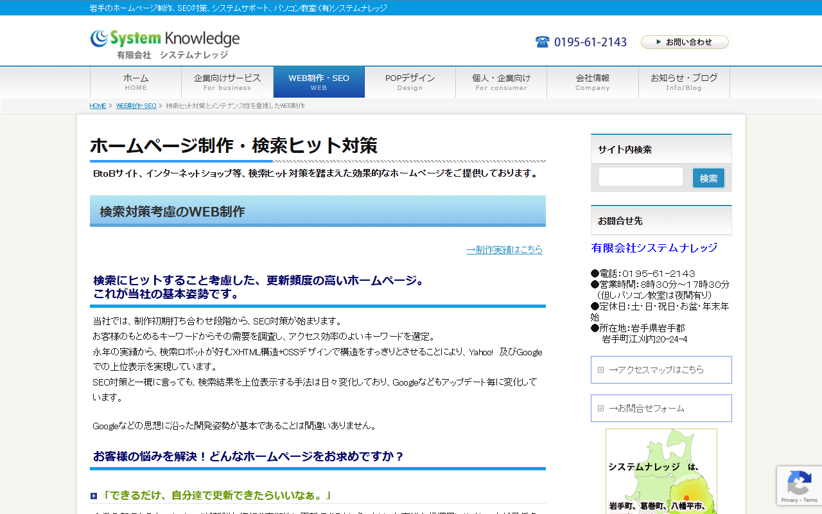Click the お問い合わせ header button

pos(685,42)
